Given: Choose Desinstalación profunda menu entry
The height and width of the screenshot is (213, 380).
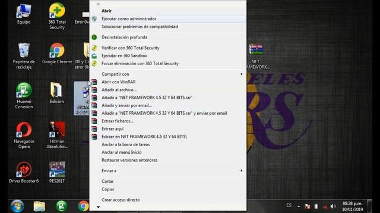Looking at the screenshot, I should pos(168,37).
